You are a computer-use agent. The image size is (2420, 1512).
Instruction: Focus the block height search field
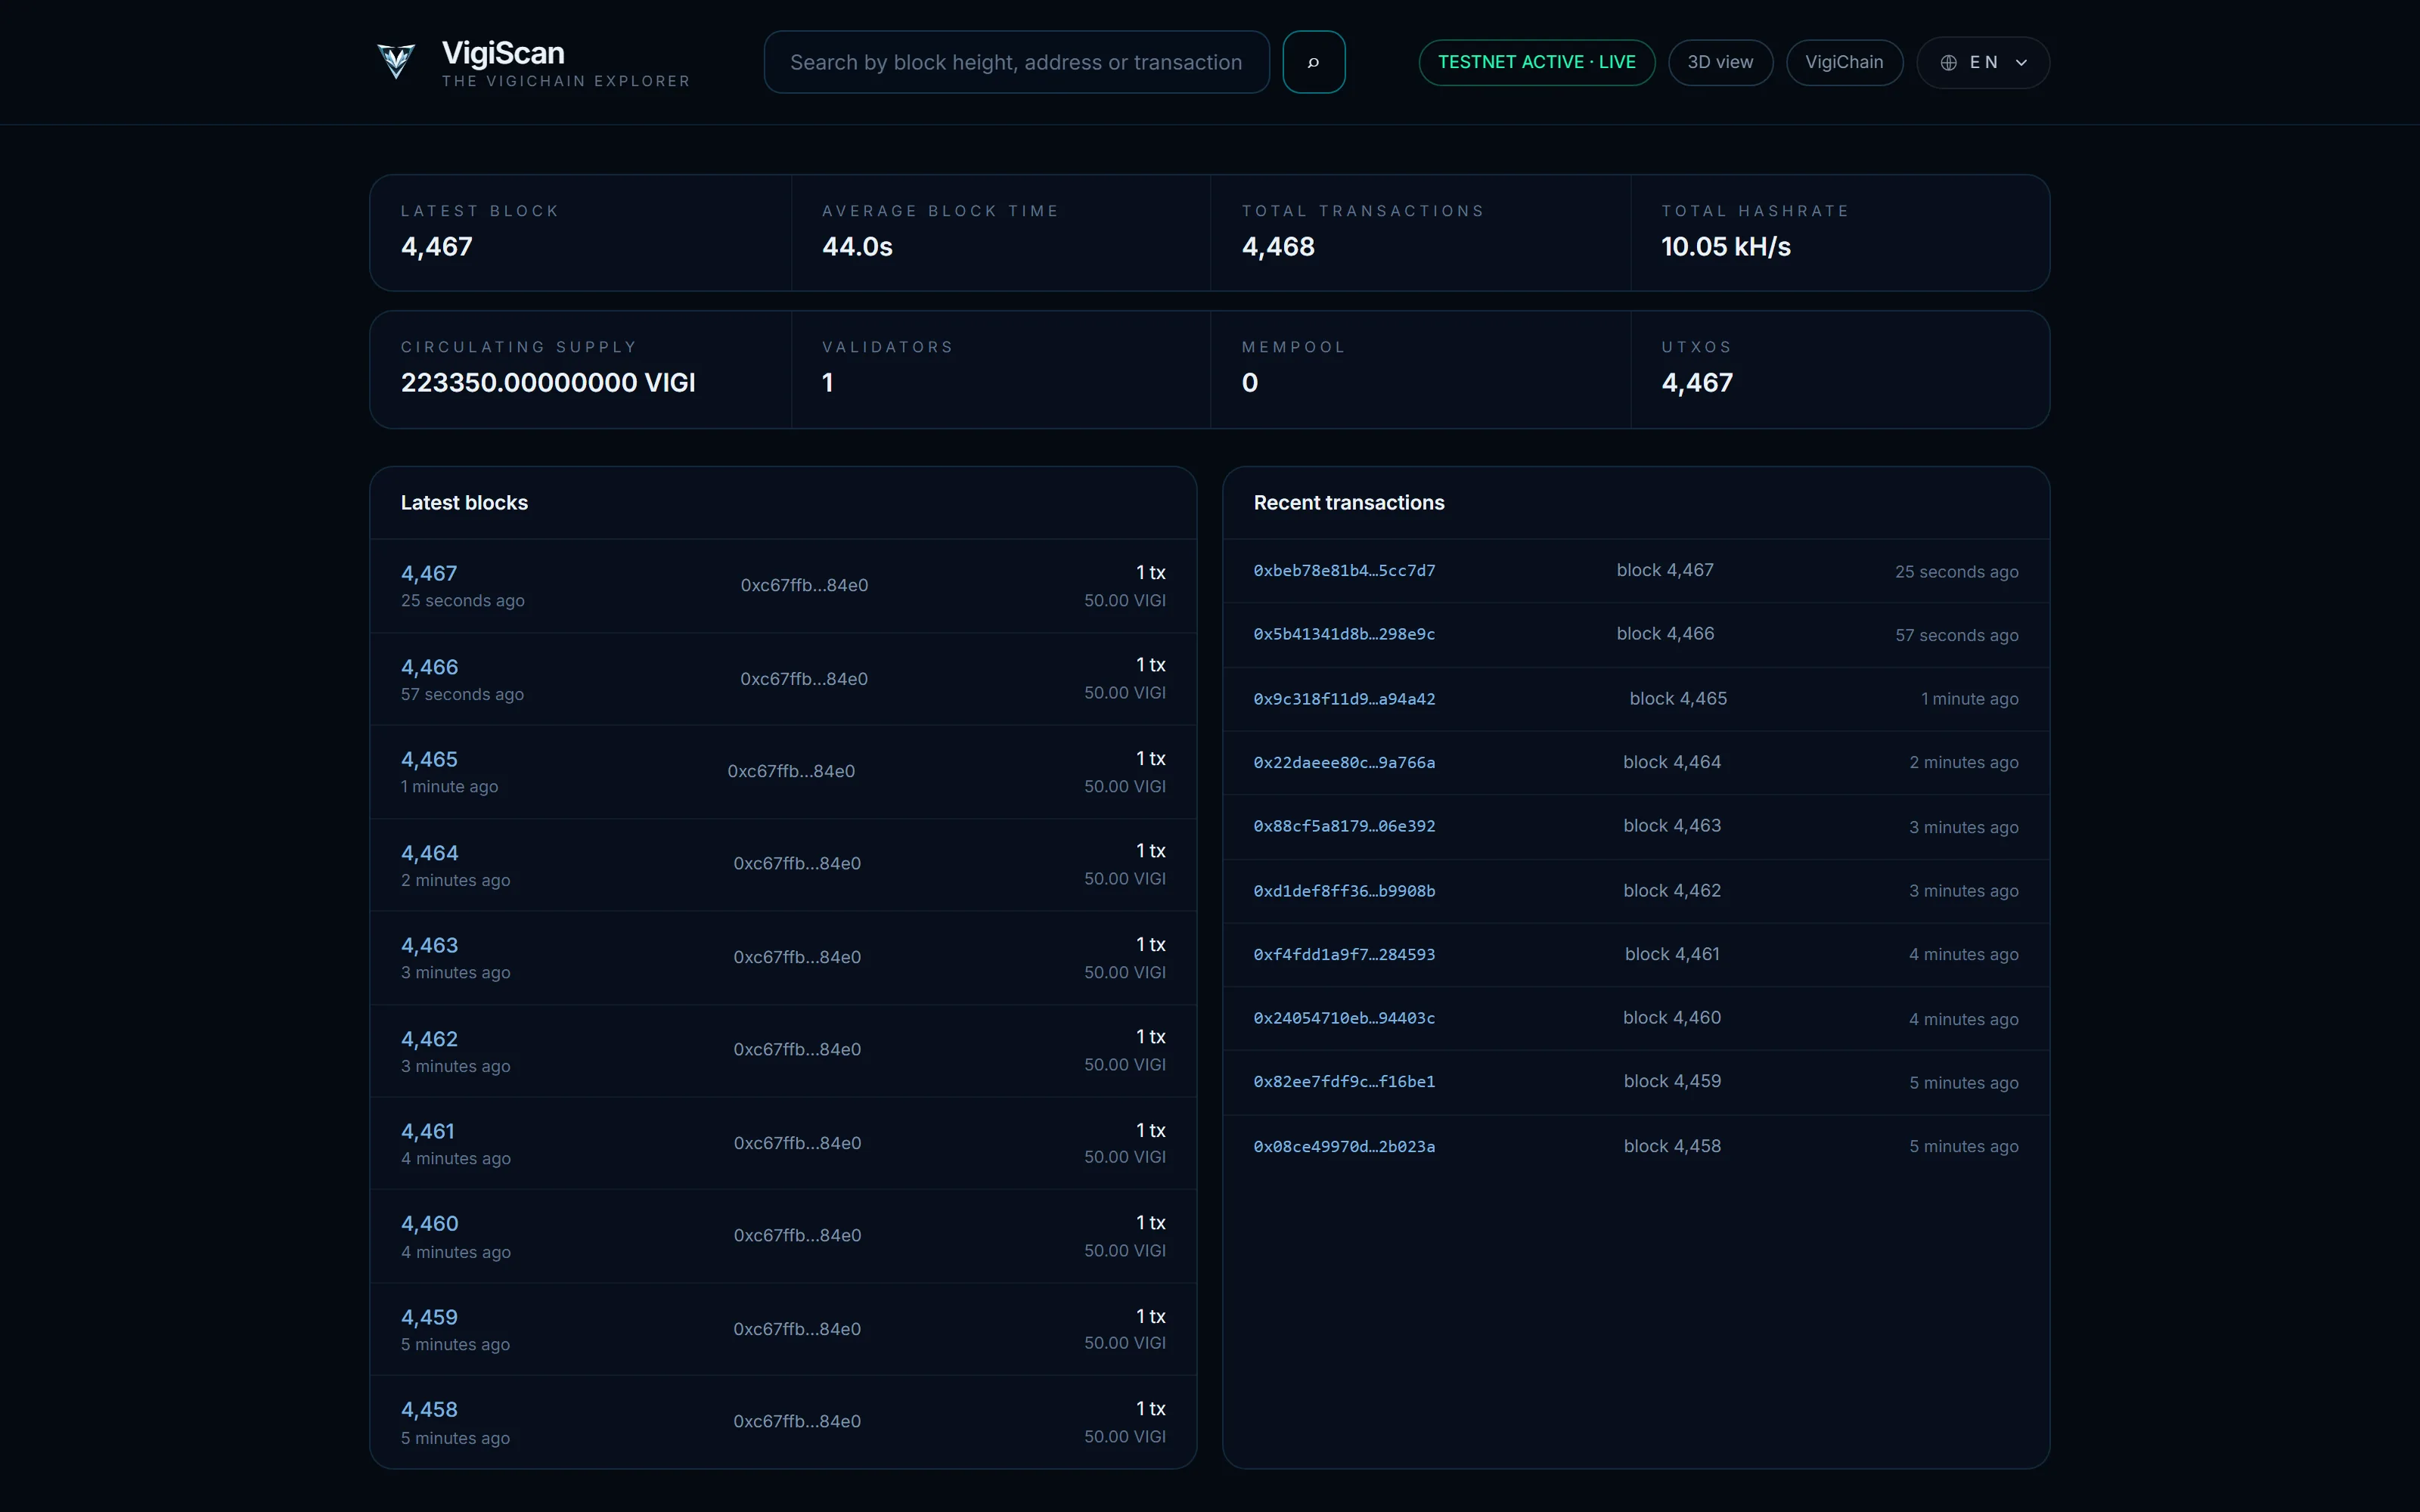[1016, 62]
